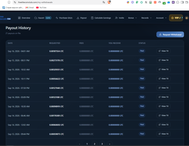
Task: Click the 0.00127848 LTC requested amount
Action: click(56, 88)
